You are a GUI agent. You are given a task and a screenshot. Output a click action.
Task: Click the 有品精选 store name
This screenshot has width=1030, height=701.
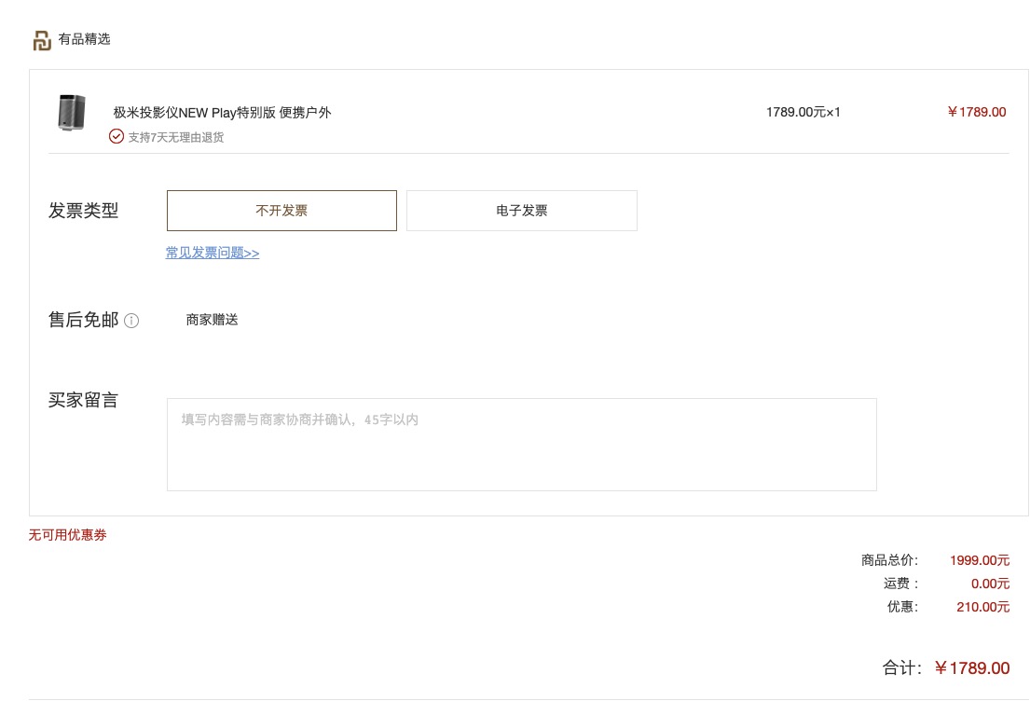84,39
